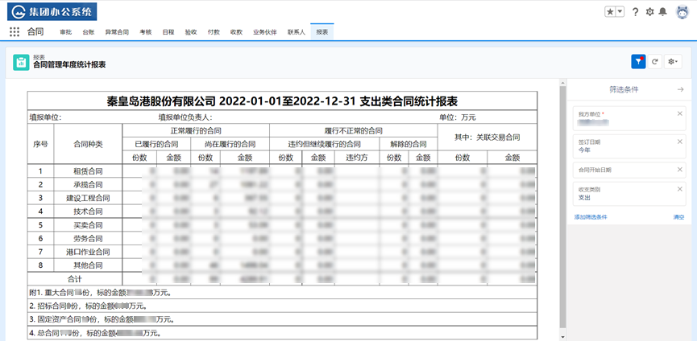Image resolution: width=697 pixels, height=341 pixels.
Task: Click the 违约方 column header
Action: [x=356, y=158]
